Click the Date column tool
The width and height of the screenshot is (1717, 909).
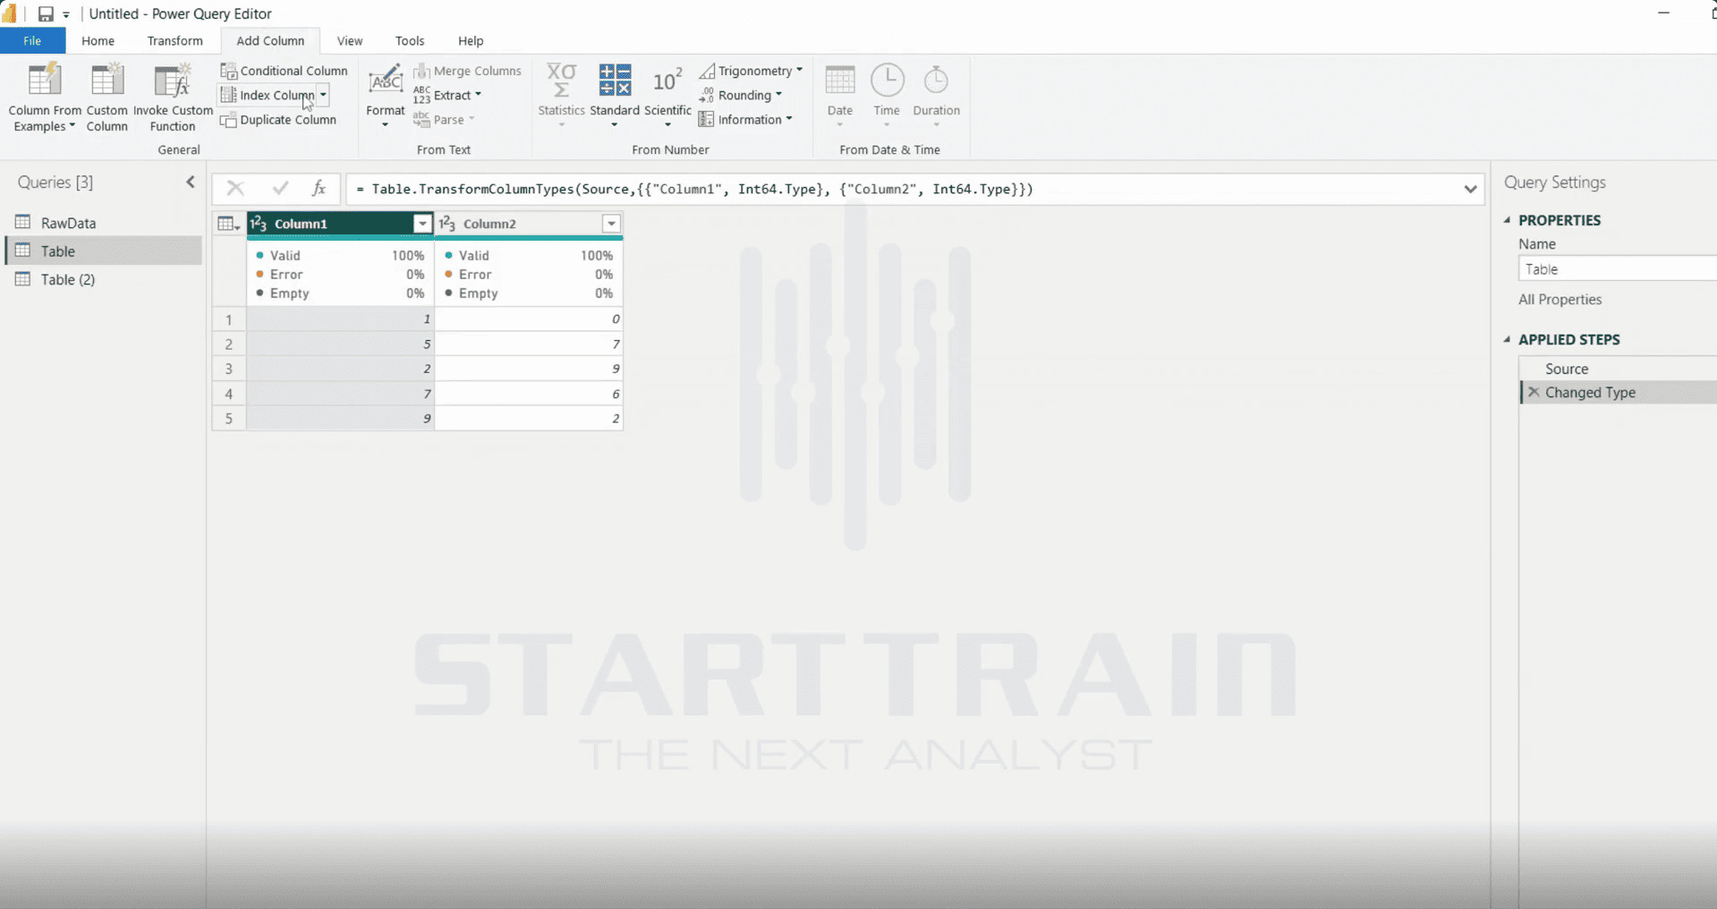point(840,95)
